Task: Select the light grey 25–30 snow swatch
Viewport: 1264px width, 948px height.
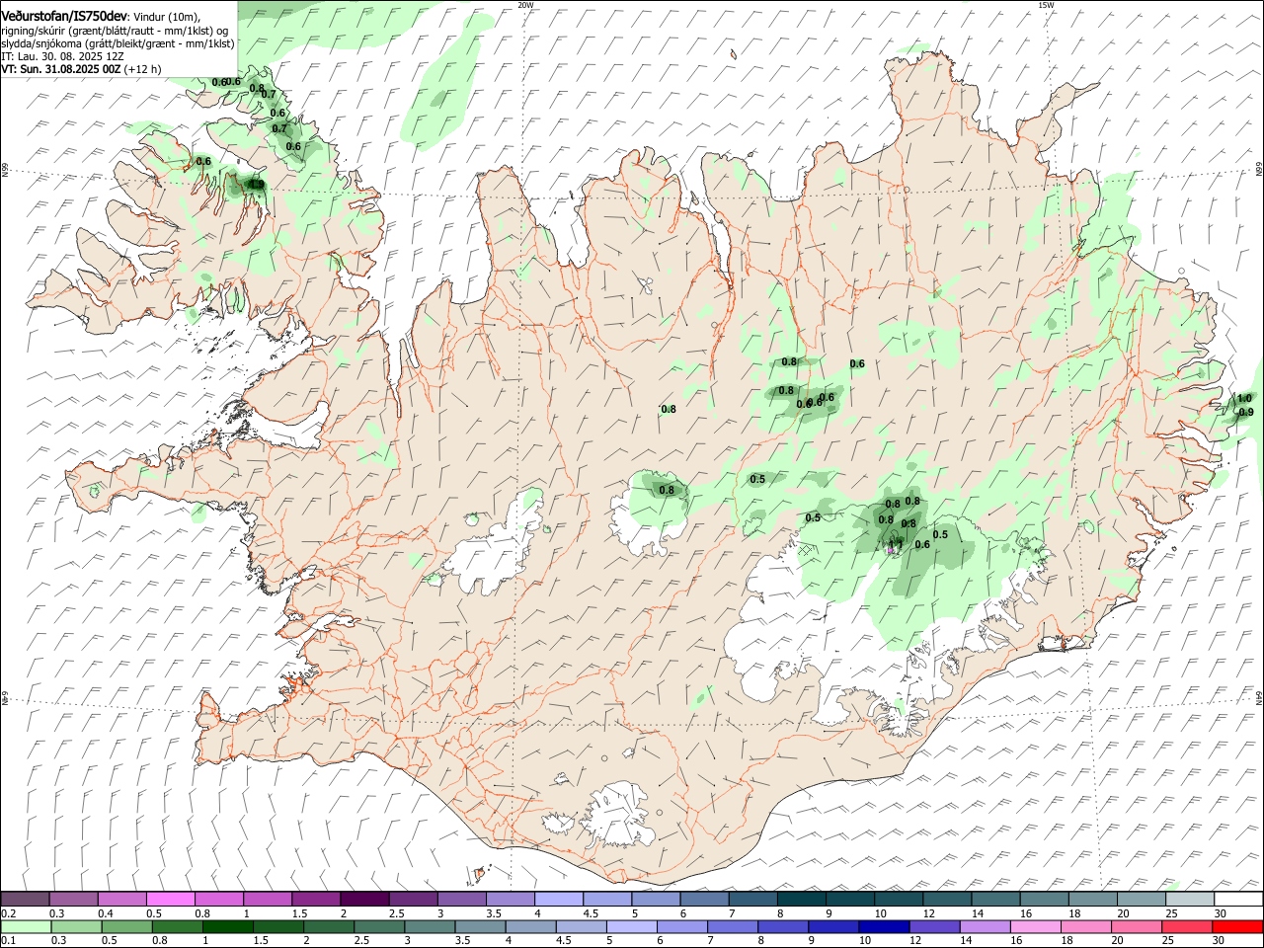Action: point(1190,899)
